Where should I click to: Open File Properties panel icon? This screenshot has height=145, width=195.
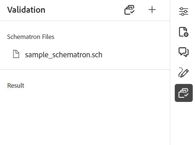pyautogui.click(x=183, y=32)
